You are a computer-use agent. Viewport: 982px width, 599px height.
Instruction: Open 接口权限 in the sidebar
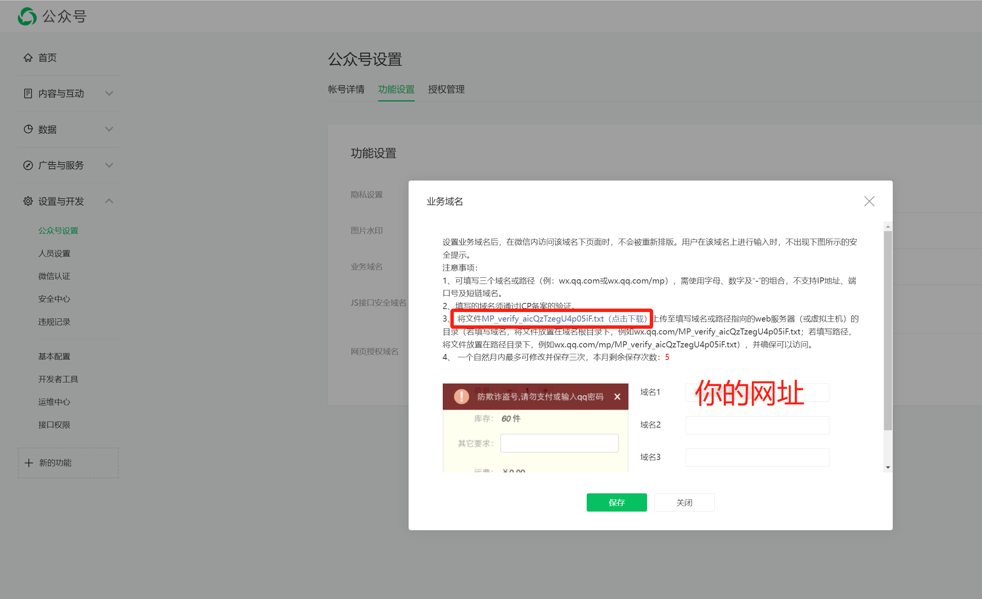point(54,425)
